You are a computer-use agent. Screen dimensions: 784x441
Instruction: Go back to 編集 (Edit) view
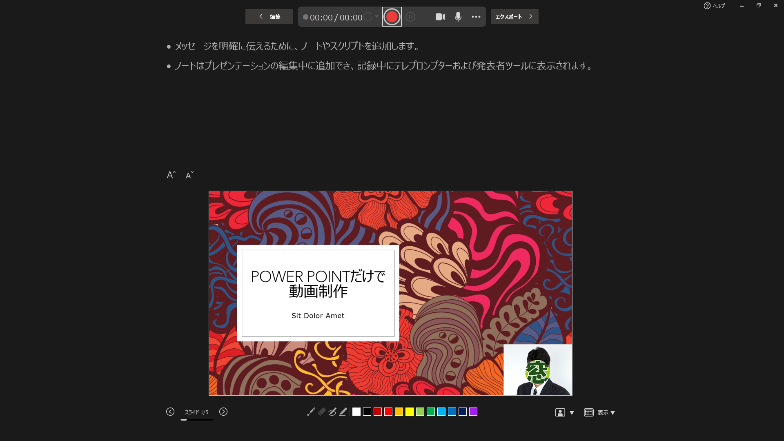click(x=269, y=17)
